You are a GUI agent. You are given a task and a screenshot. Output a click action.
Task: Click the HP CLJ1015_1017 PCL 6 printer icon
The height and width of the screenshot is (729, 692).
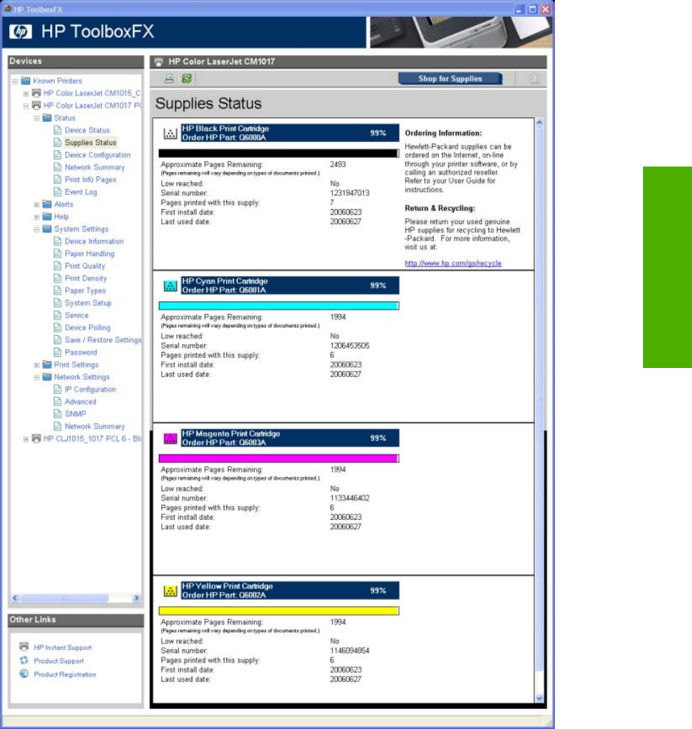(x=36, y=439)
